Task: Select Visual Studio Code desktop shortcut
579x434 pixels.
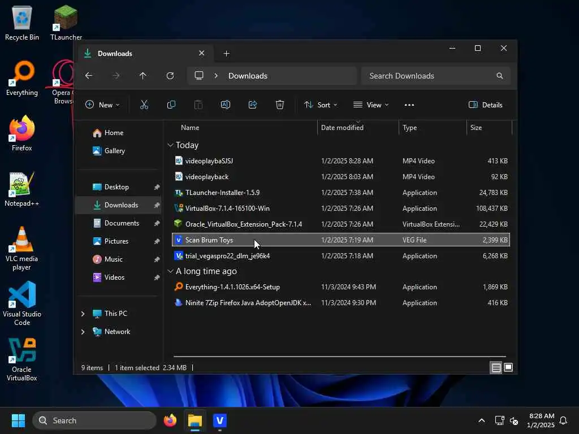Action: coord(22,303)
